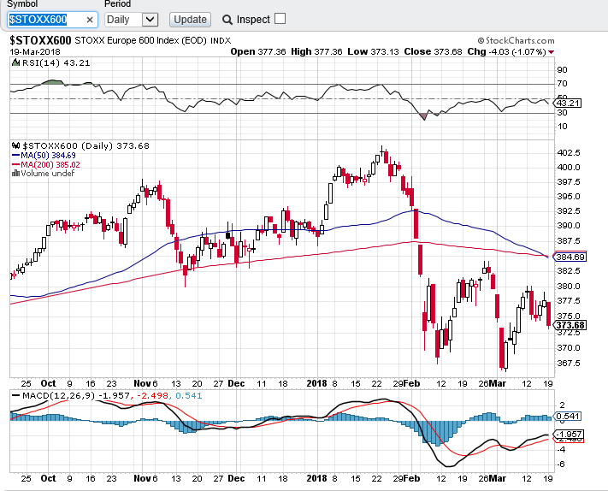Image resolution: width=608 pixels, height=491 pixels.
Task: Click the Update button
Action: click(x=190, y=20)
